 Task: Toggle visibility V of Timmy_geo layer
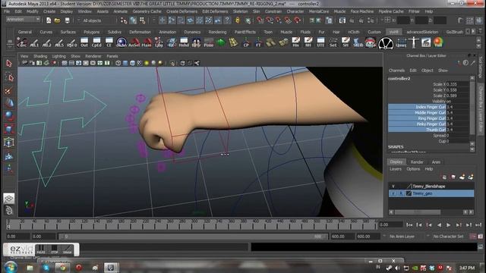click(x=393, y=193)
